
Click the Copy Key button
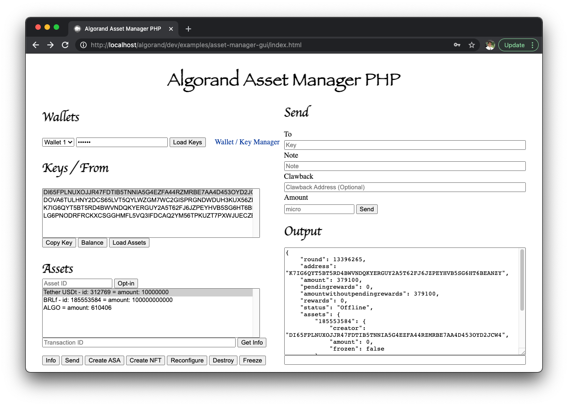[x=59, y=242]
